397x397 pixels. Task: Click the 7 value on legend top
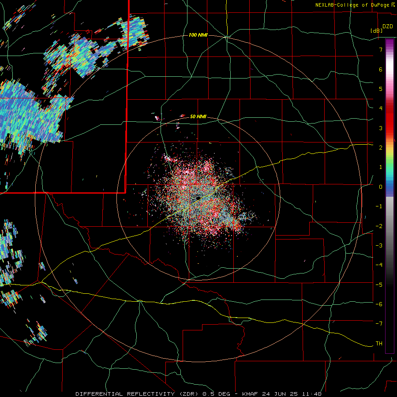tap(381, 49)
